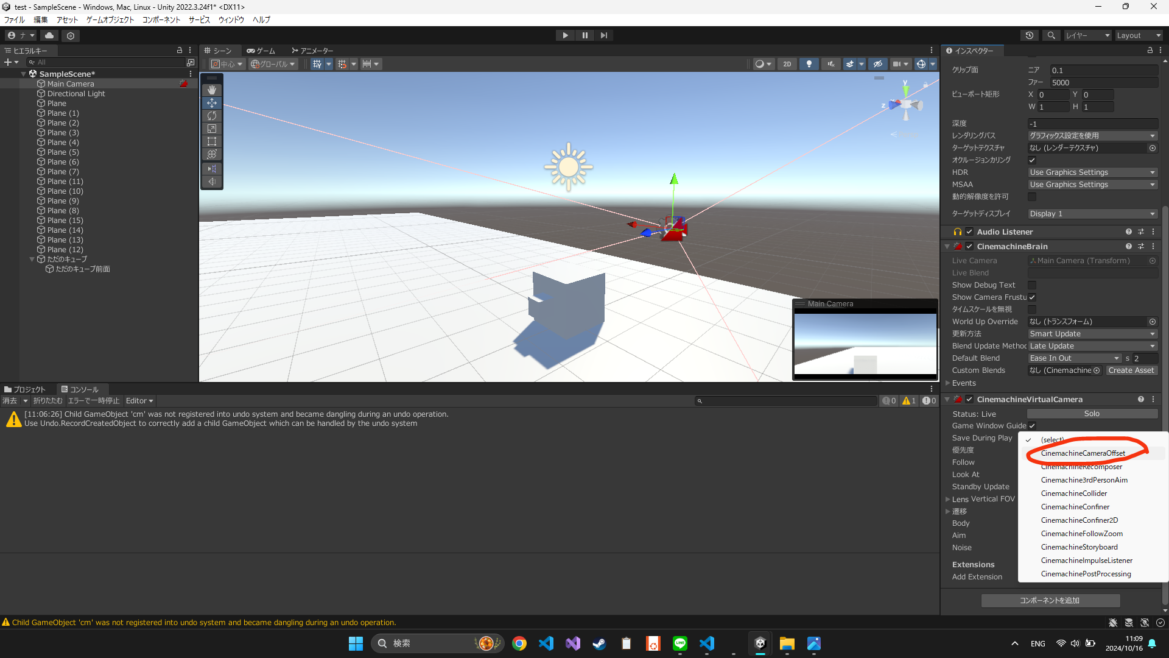Click the far clip plane value field
Image resolution: width=1169 pixels, height=658 pixels.
1103,83
